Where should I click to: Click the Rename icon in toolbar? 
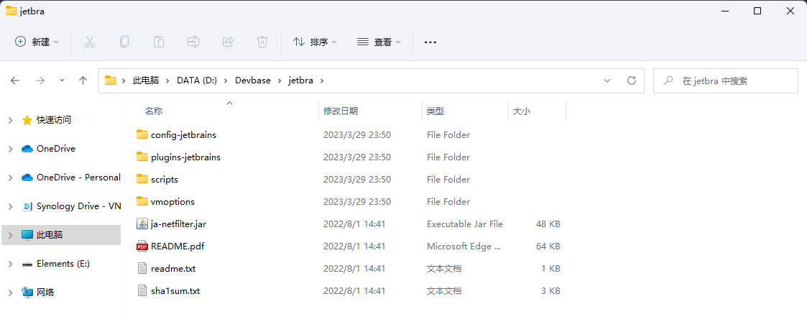pos(193,42)
